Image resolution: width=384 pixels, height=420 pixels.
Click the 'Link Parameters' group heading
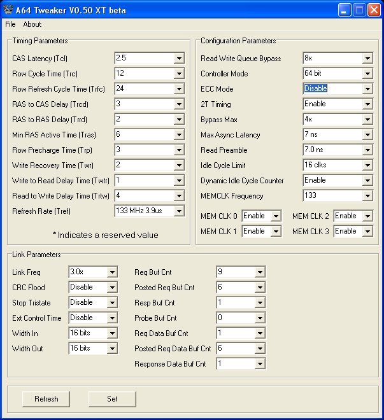(36, 255)
